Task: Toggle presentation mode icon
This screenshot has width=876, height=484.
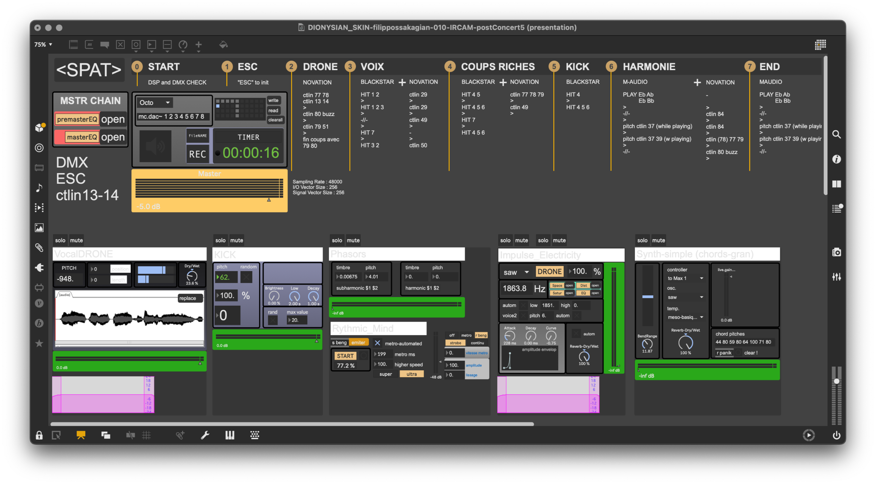Action: pos(81,435)
